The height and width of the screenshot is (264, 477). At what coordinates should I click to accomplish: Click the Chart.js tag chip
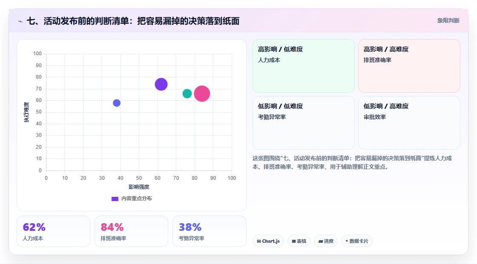pyautogui.click(x=268, y=241)
